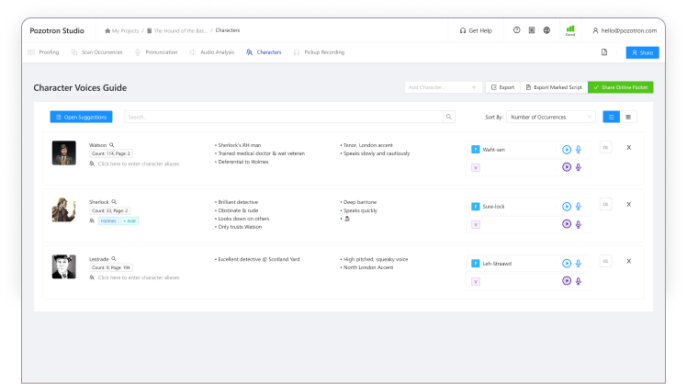Record Sherlock's voice sample microphone
This screenshot has width=687, height=384.
(x=579, y=224)
